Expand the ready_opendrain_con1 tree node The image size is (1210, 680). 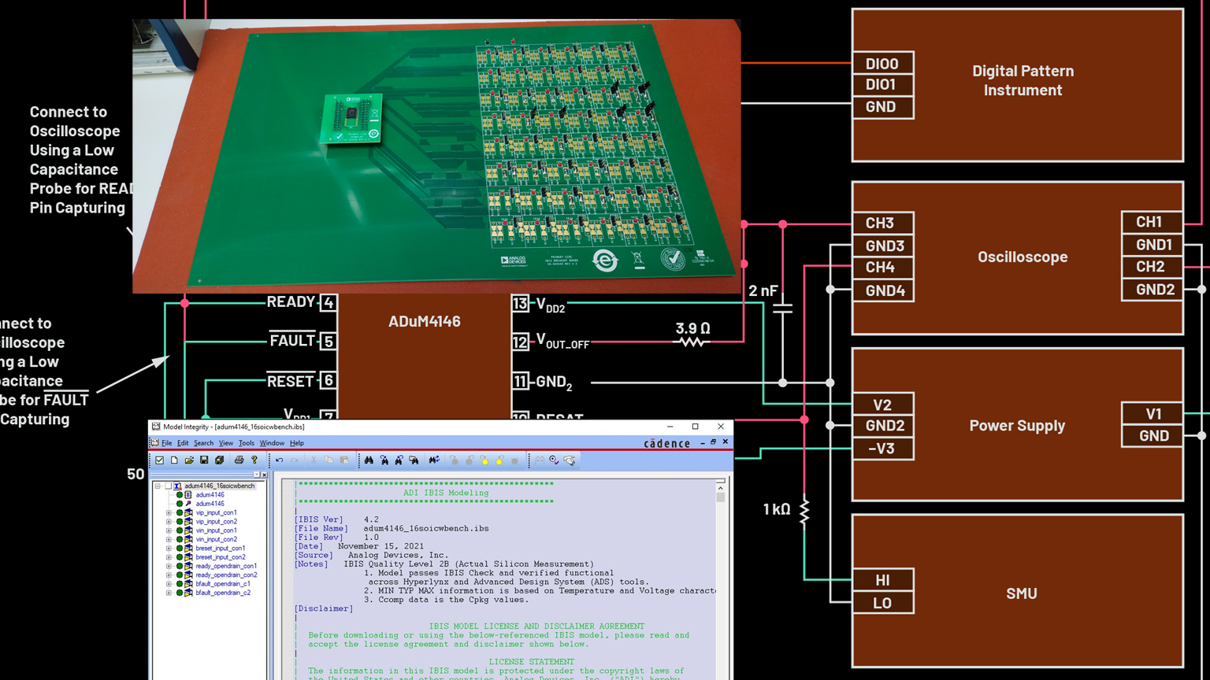click(169, 567)
